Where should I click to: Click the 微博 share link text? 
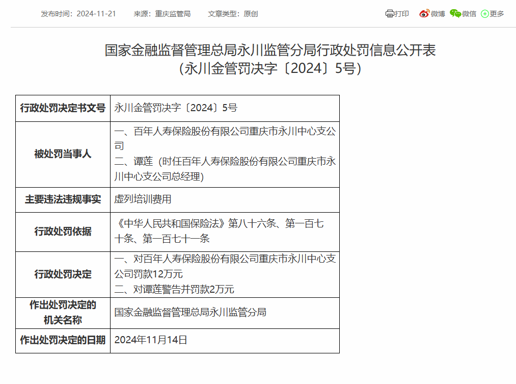click(x=438, y=14)
